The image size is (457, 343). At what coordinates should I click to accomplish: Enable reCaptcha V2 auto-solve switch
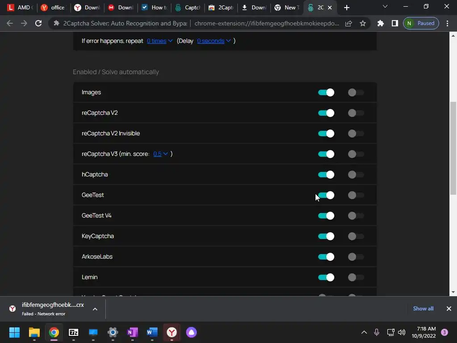coord(356,113)
